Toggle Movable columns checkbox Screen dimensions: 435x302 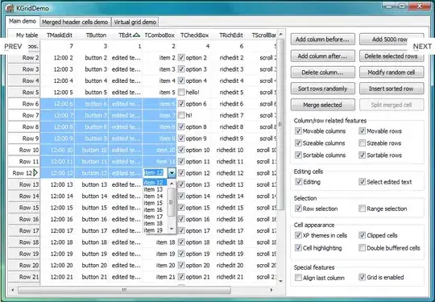click(298, 131)
